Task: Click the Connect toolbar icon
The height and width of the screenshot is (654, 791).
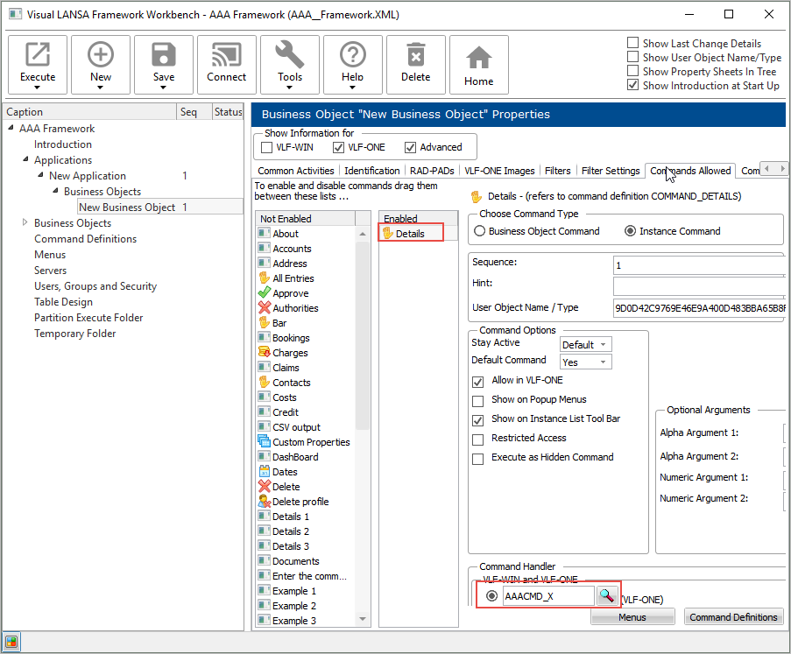Action: 226,63
